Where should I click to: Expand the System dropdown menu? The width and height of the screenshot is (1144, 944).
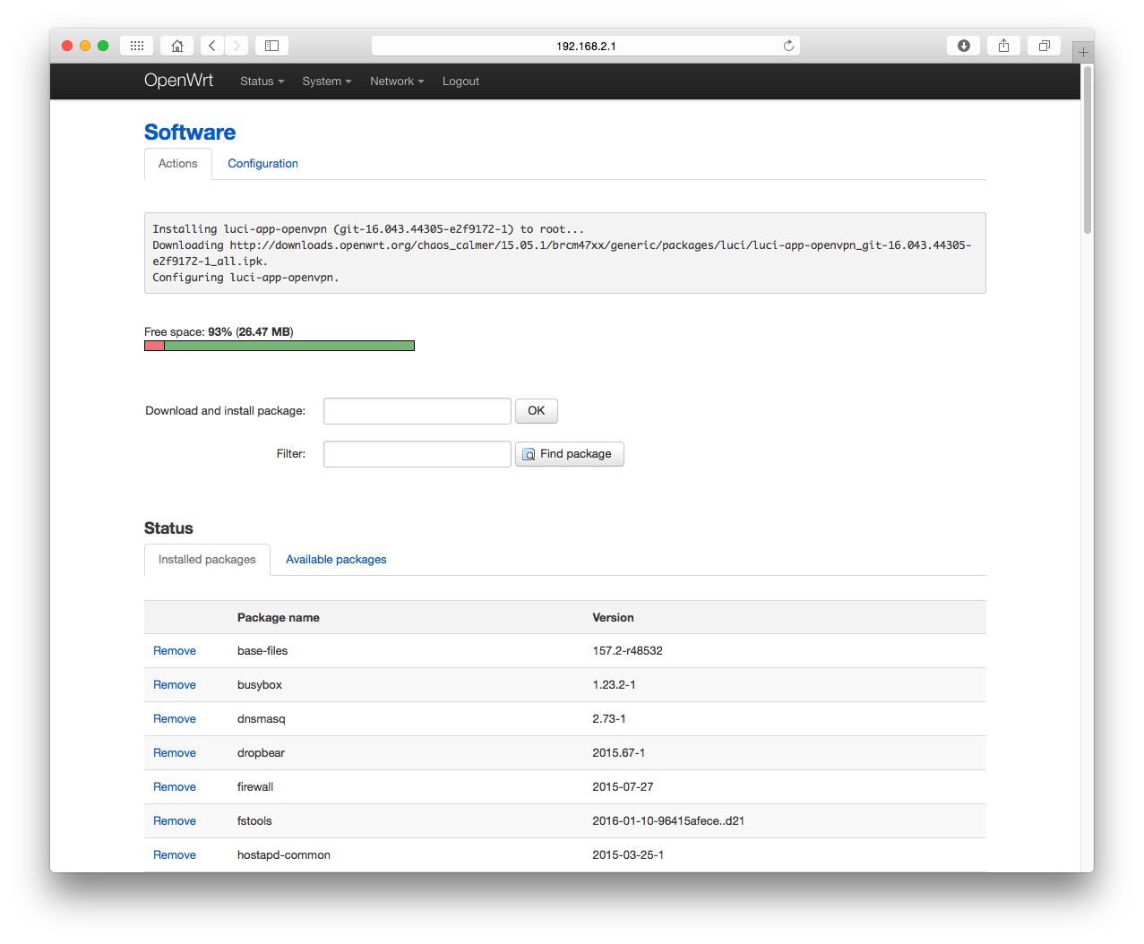[x=326, y=82]
